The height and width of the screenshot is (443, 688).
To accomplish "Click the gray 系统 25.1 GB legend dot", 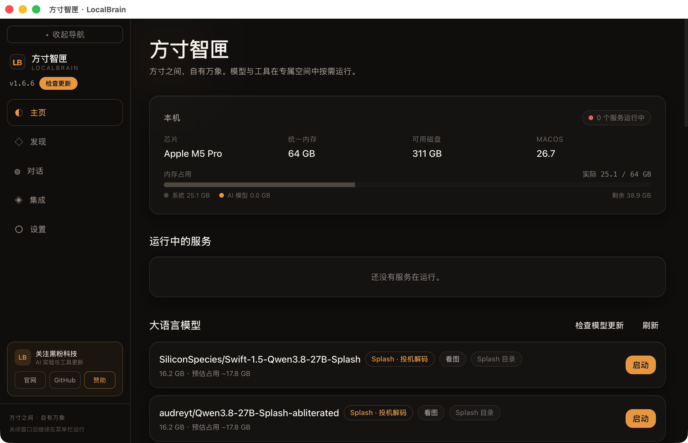I will click(x=166, y=195).
